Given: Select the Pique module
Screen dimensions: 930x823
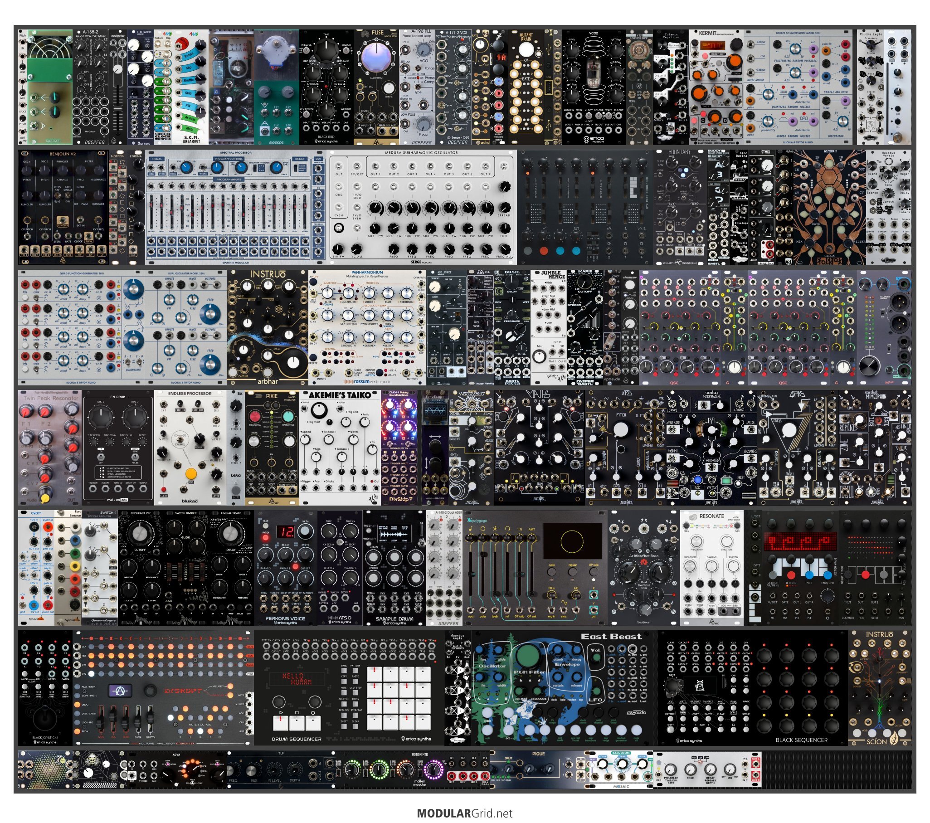Looking at the screenshot, I should (540, 769).
